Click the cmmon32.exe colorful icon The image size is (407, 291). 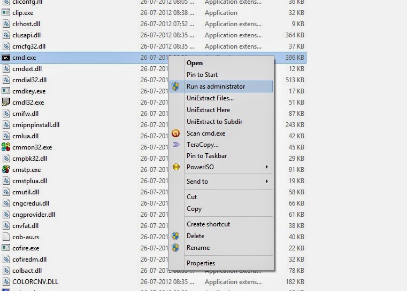6,147
